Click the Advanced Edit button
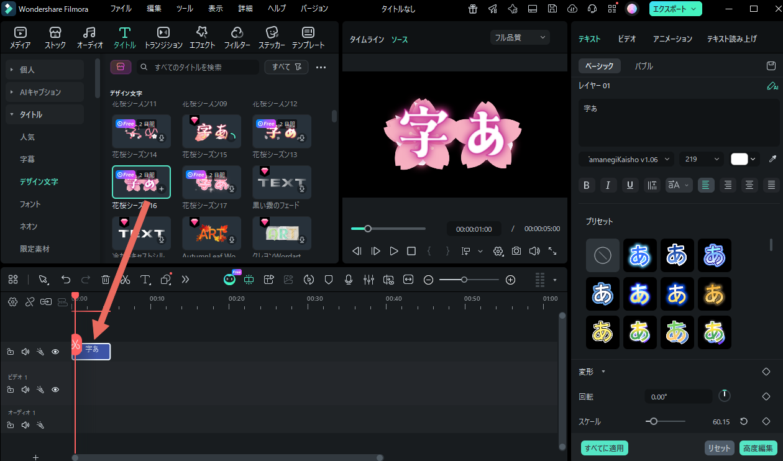 pos(758,448)
